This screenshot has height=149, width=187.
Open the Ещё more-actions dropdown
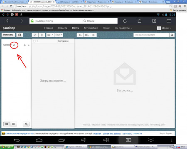59,35
